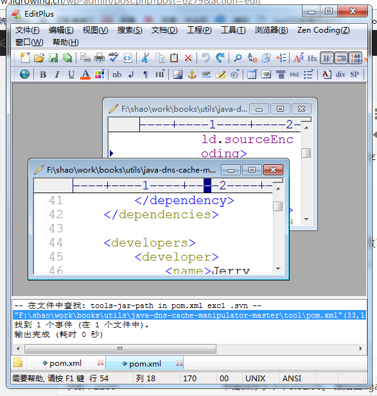This screenshot has height=396, width=377.
Task: Click the output pane horizontal scrollbar thumb
Action: point(120,349)
